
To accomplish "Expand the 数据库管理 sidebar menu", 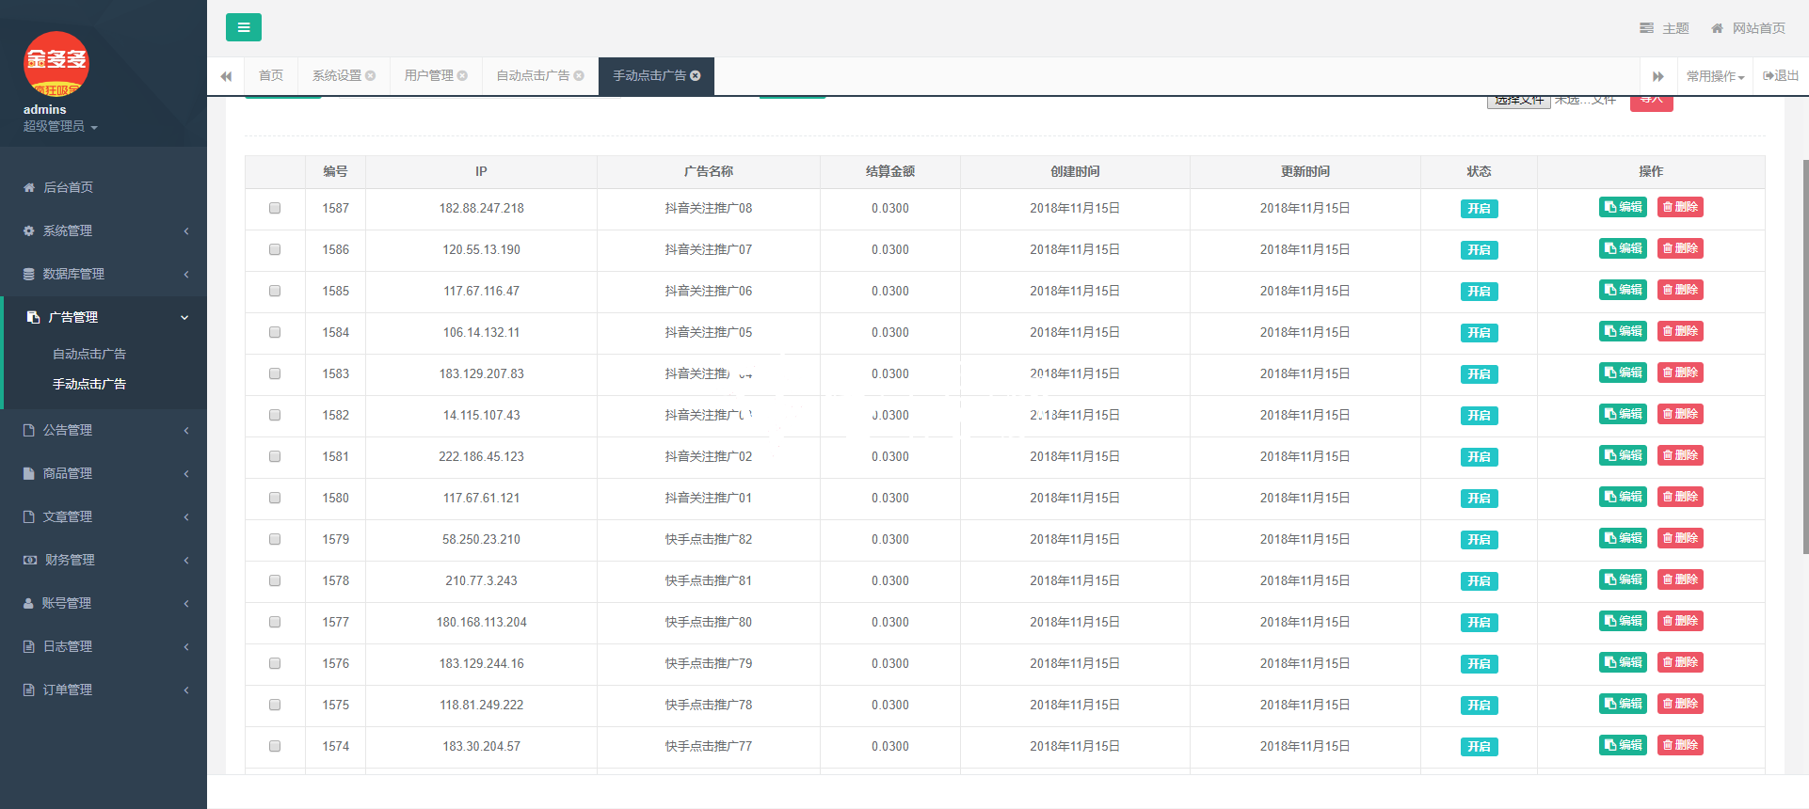I will pos(104,274).
